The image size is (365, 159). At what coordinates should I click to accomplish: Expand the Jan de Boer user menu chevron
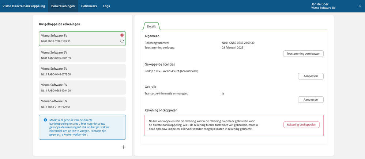(x=360, y=6)
